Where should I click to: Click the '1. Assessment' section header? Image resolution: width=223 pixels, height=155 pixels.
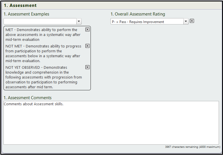[20, 5]
